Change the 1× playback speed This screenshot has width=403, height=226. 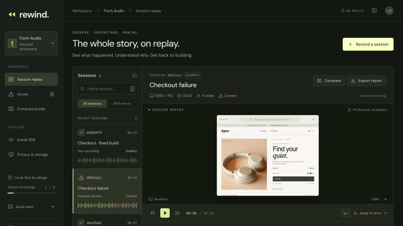(x=345, y=213)
